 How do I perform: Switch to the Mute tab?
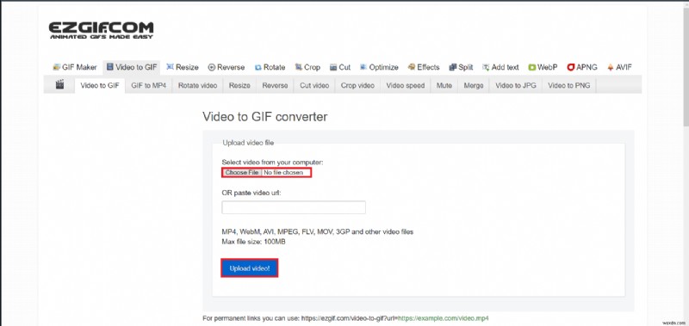[444, 85]
